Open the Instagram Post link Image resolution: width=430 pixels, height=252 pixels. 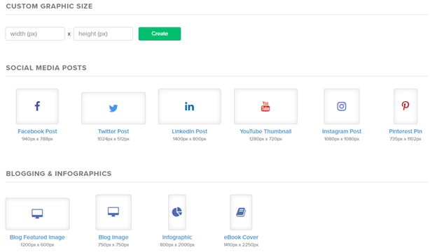342,131
